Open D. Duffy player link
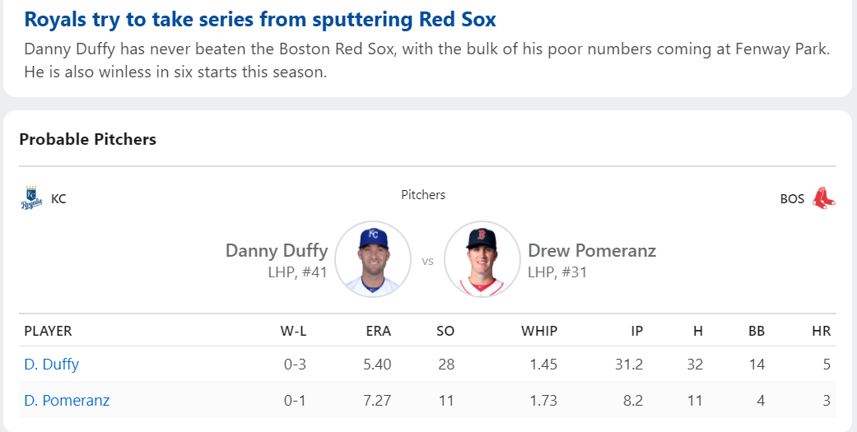The width and height of the screenshot is (857, 432). click(51, 364)
